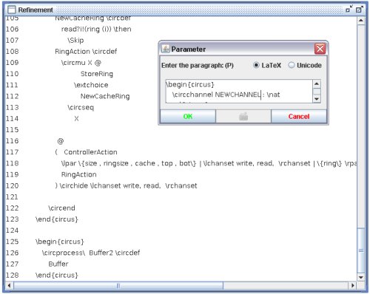Maximize the Refinement internal frame
Viewport: 370px width, 294px height.
[359, 10]
